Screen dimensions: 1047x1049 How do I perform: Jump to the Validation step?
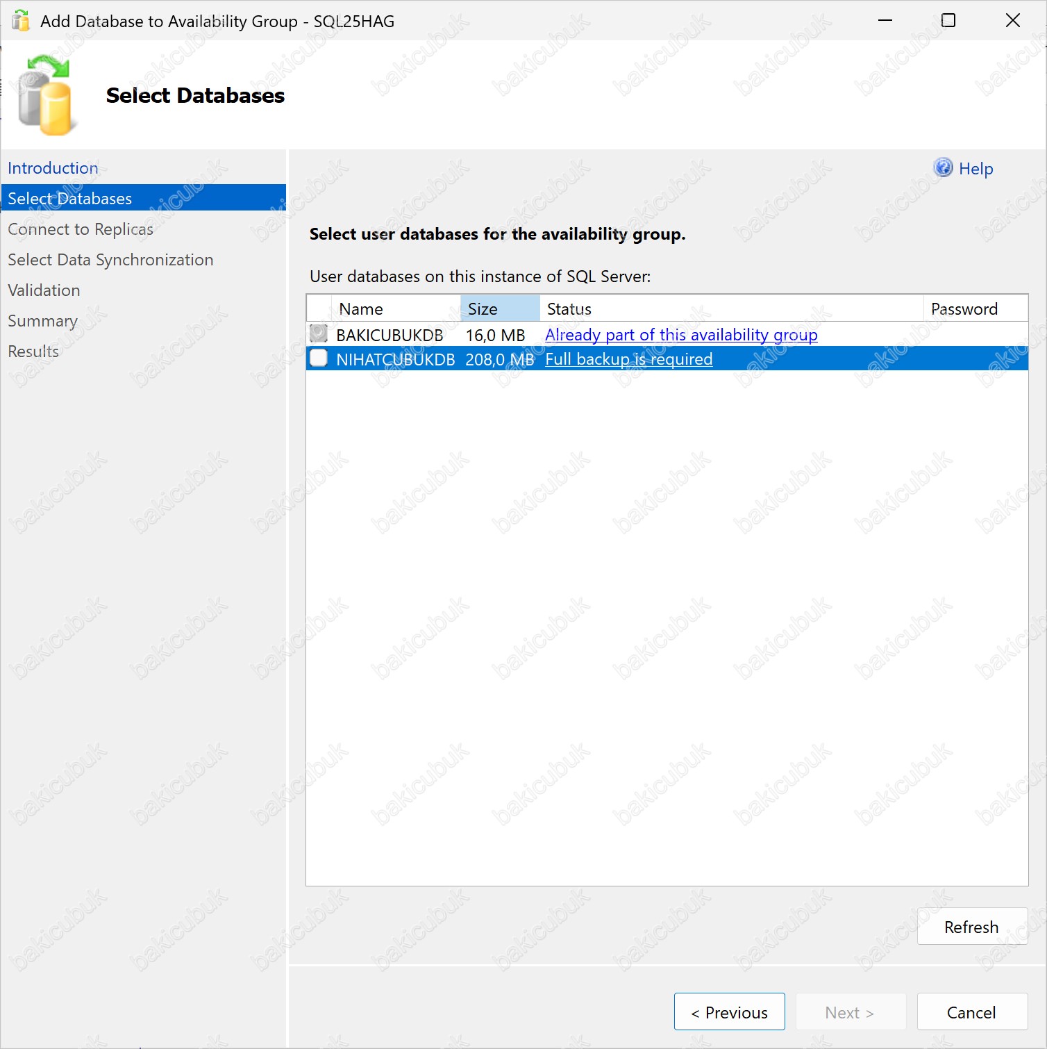(44, 290)
